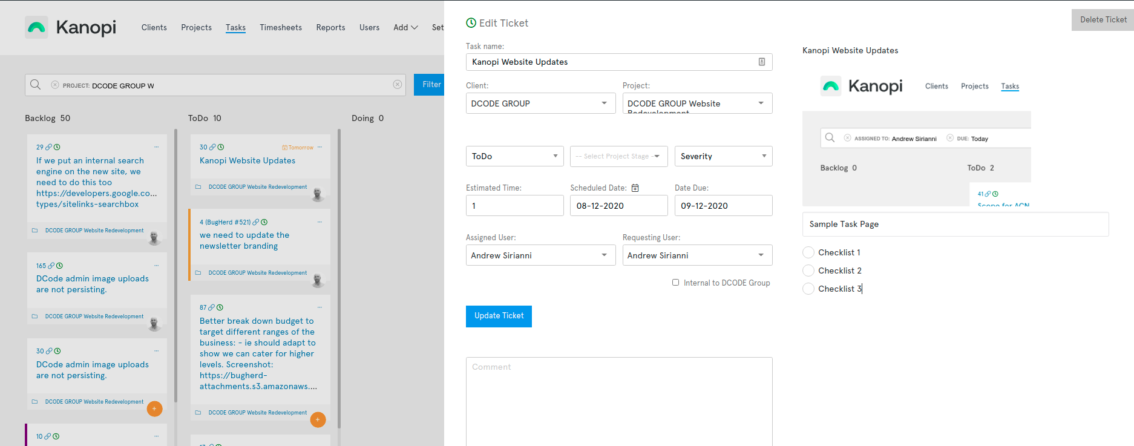Click the clock icon beside Edit Ticket heading
The image size is (1134, 446).
tap(471, 23)
